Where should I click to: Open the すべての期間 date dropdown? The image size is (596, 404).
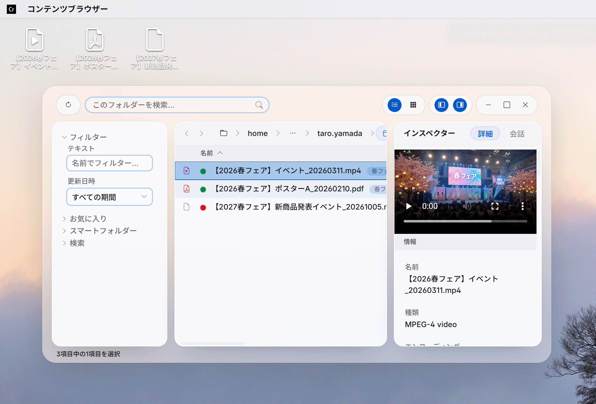(109, 197)
